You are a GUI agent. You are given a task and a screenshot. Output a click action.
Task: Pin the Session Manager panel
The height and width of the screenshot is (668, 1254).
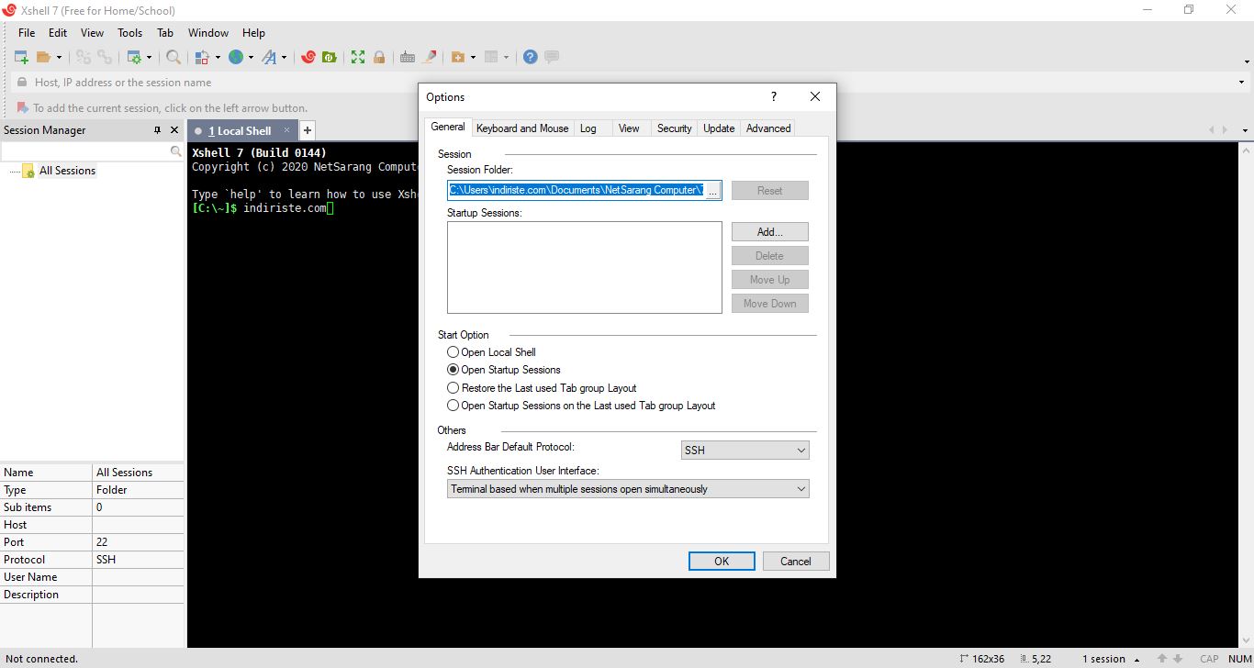[x=157, y=130]
